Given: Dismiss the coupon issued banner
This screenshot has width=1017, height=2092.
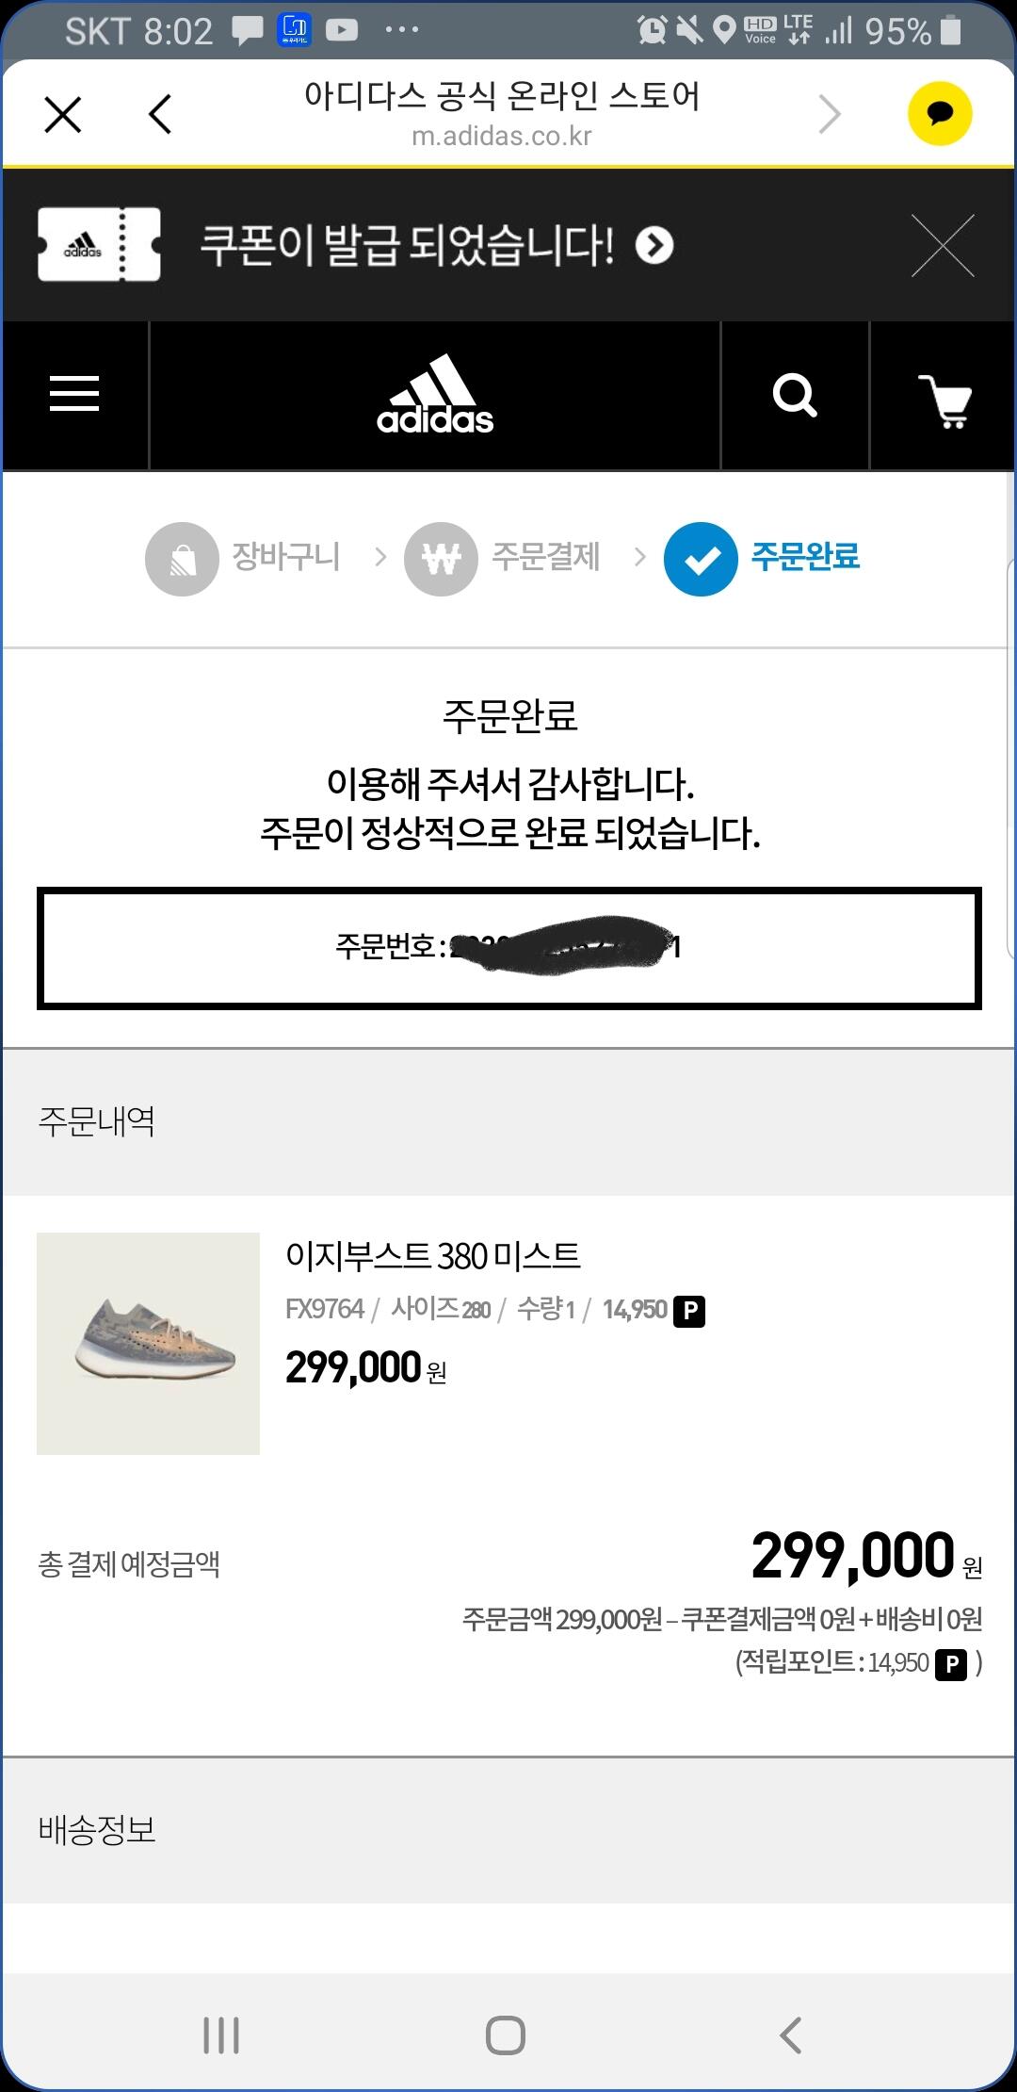Looking at the screenshot, I should pos(943,246).
